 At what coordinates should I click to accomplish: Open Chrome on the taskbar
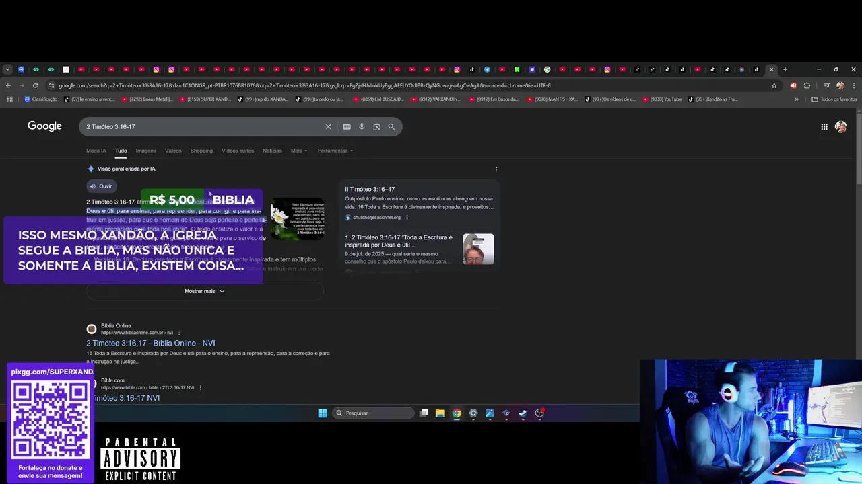pyautogui.click(x=457, y=413)
